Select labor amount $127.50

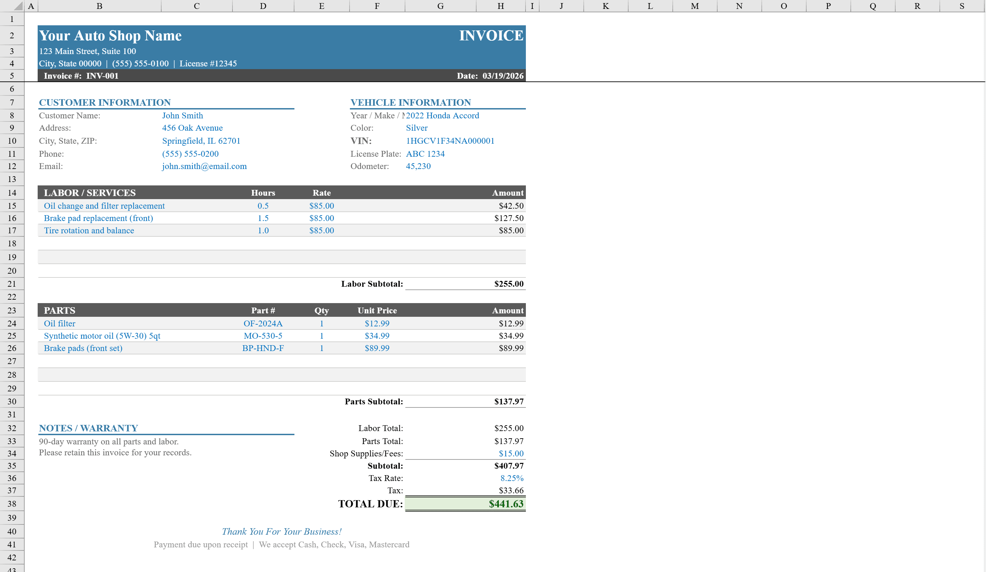point(509,218)
